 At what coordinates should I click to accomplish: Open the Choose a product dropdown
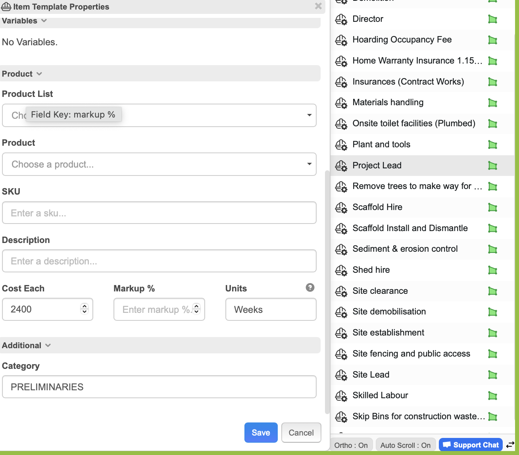(x=159, y=164)
